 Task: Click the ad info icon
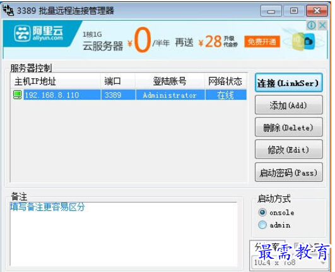(x=311, y=25)
